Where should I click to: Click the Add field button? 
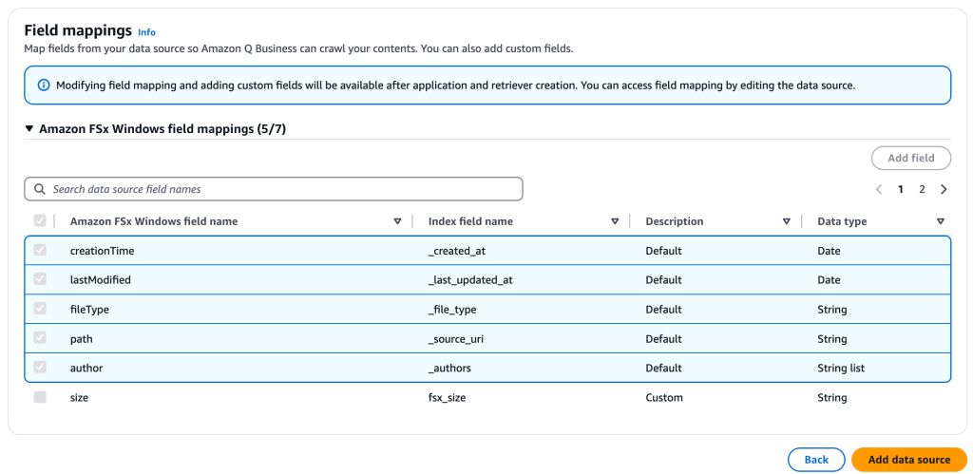[x=910, y=158]
